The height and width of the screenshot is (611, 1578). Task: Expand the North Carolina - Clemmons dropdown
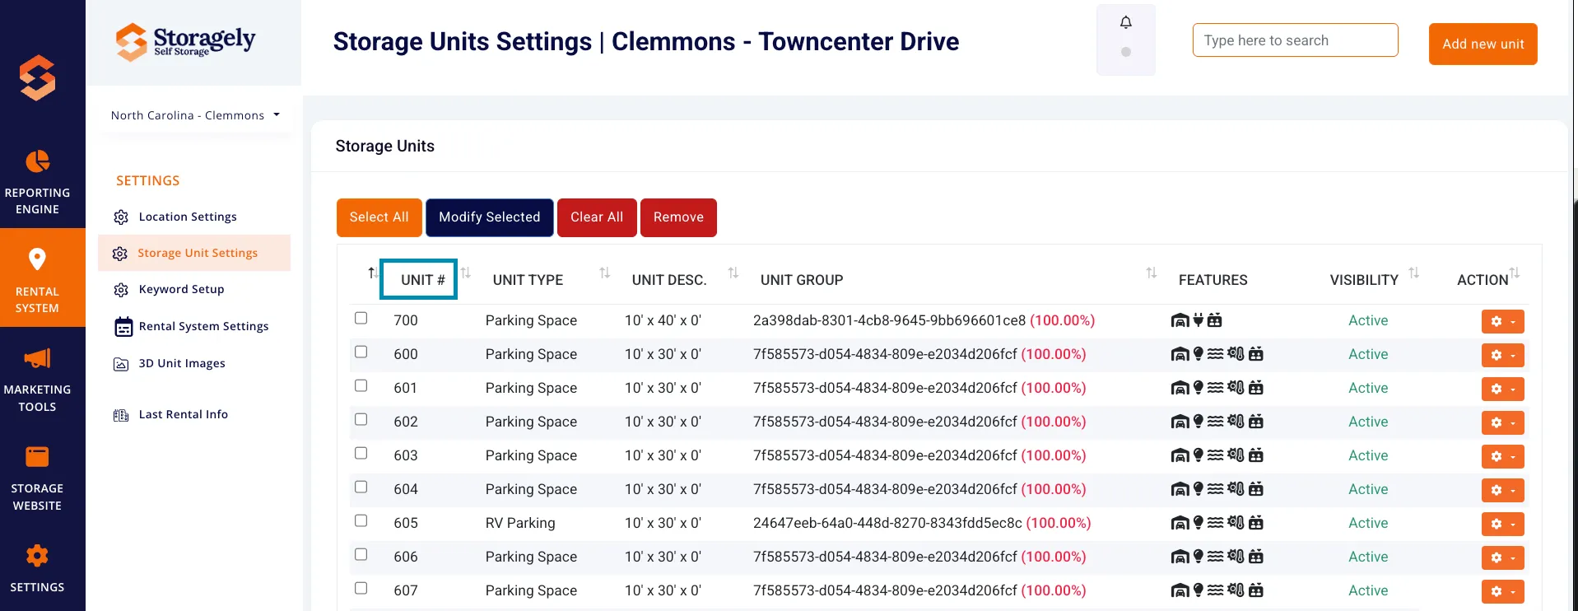[x=195, y=115]
